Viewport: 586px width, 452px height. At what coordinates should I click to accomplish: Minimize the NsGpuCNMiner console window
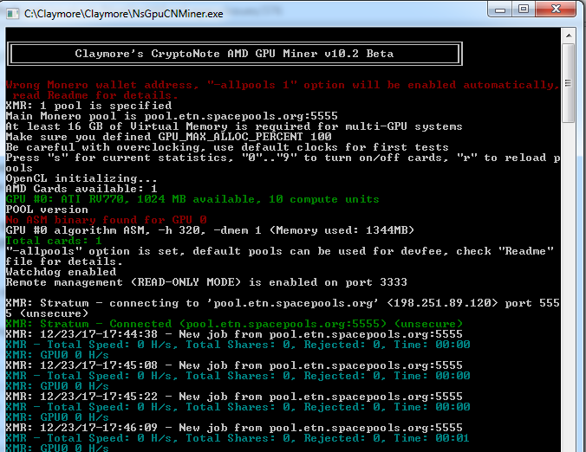pyautogui.click(x=500, y=9)
